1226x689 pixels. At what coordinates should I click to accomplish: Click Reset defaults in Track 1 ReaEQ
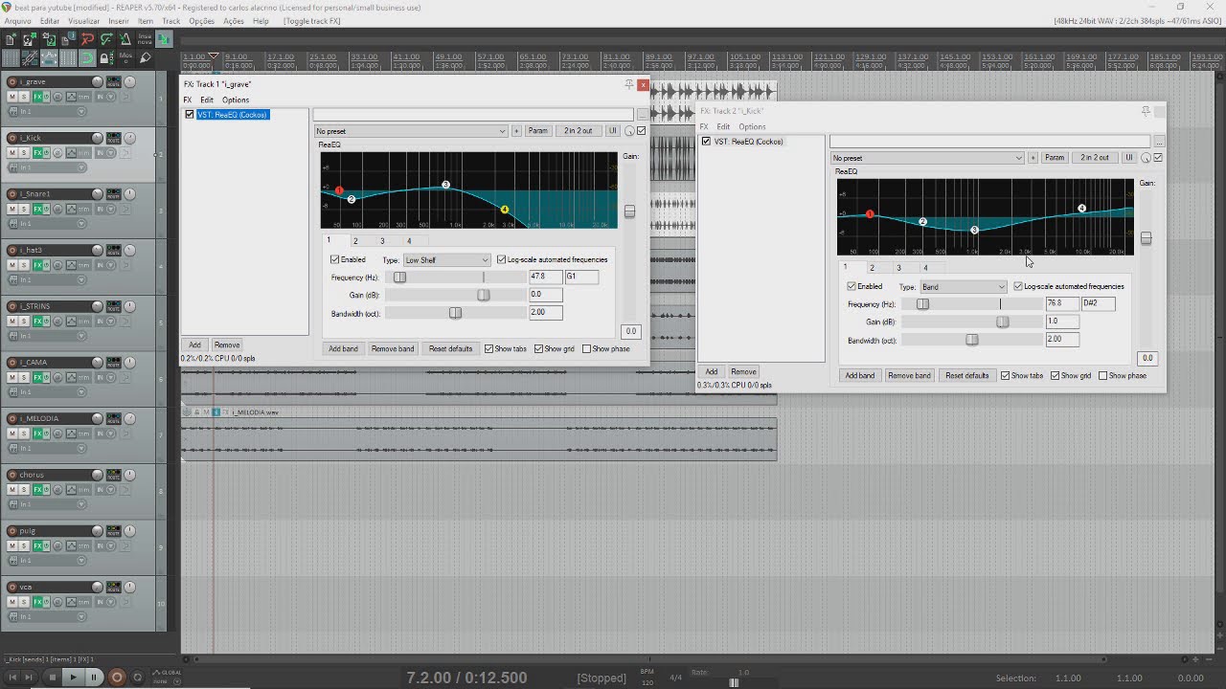(x=450, y=348)
